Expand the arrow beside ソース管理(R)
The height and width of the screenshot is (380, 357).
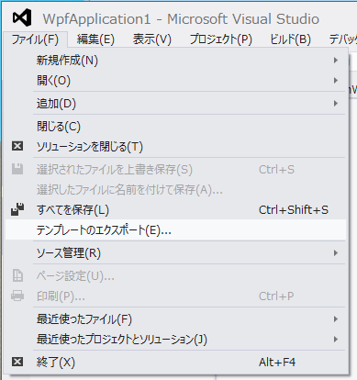[336, 253]
